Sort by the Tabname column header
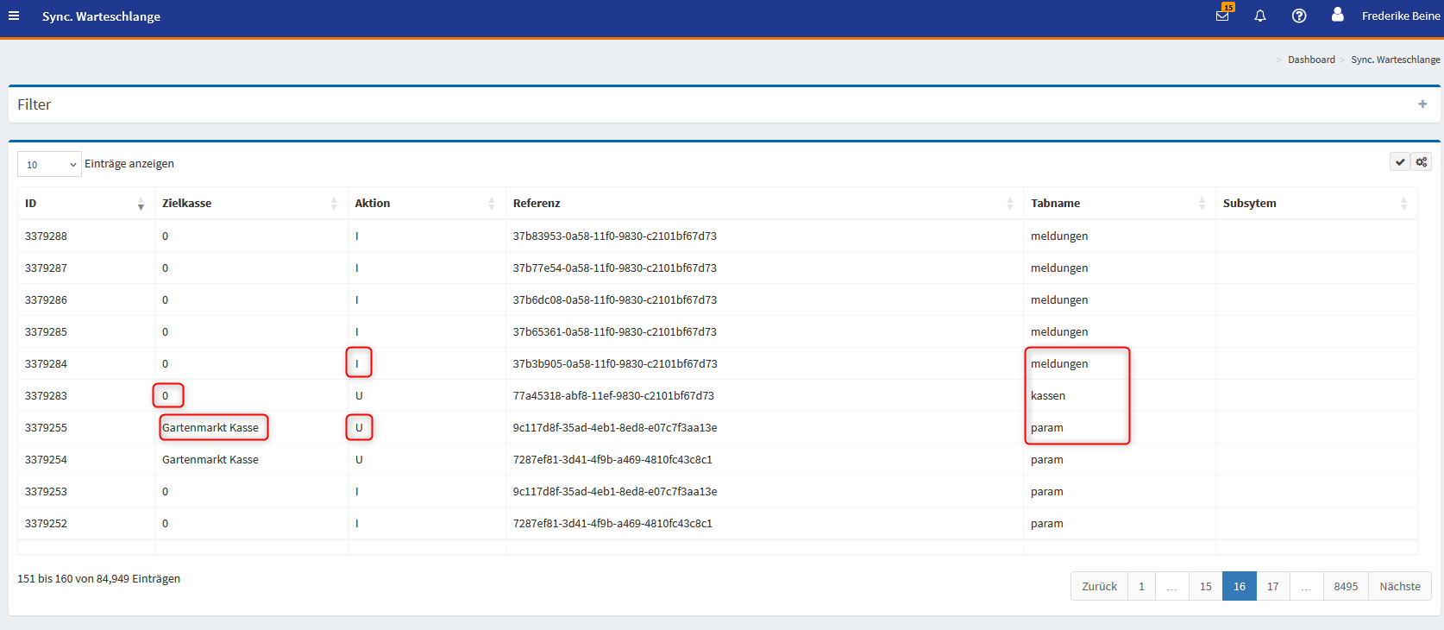 (x=1117, y=204)
